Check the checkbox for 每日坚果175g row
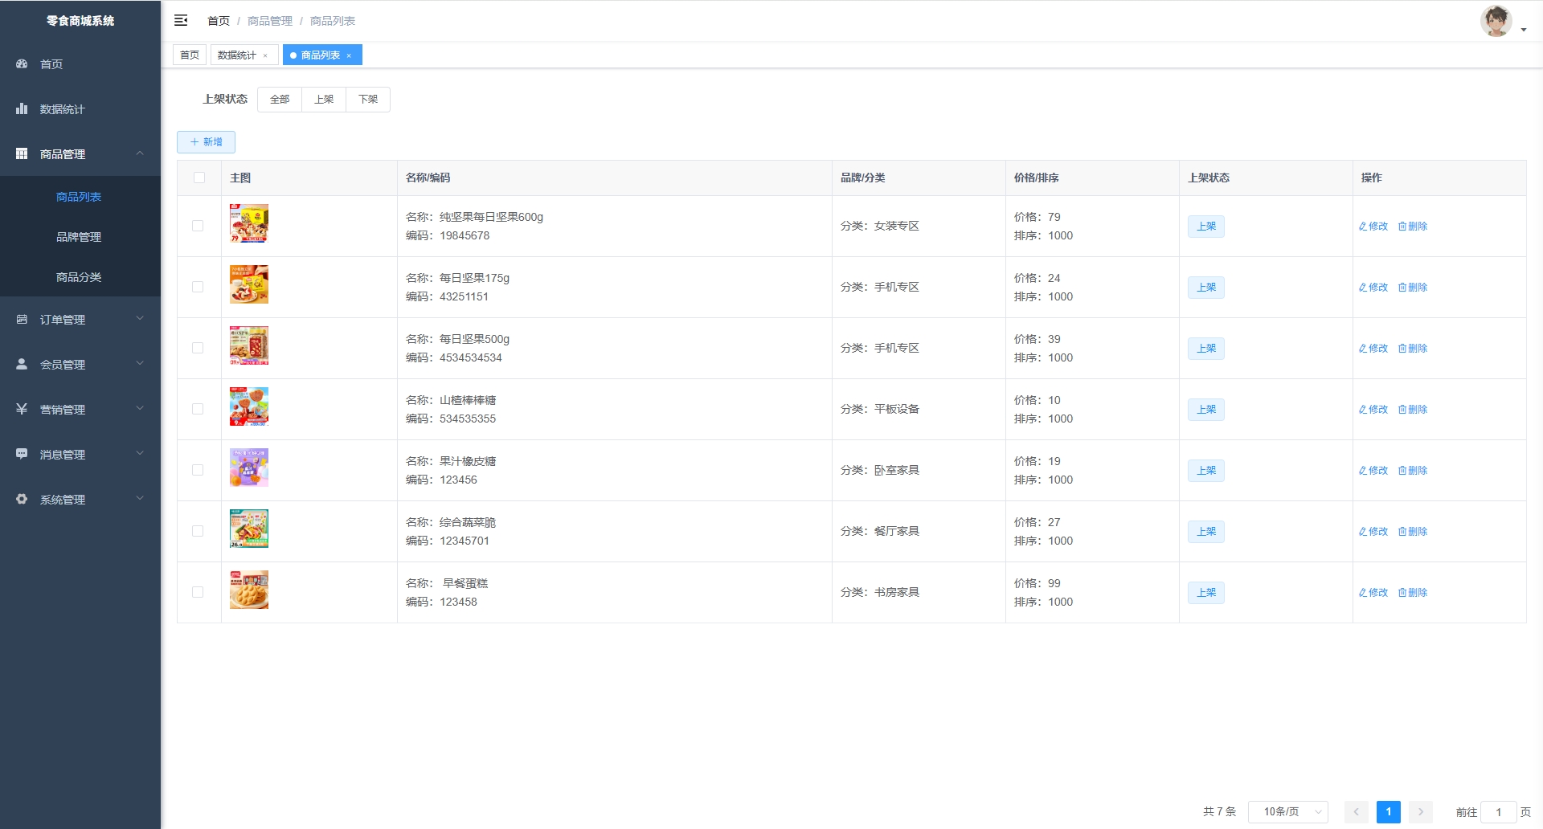The width and height of the screenshot is (1543, 829). click(198, 287)
